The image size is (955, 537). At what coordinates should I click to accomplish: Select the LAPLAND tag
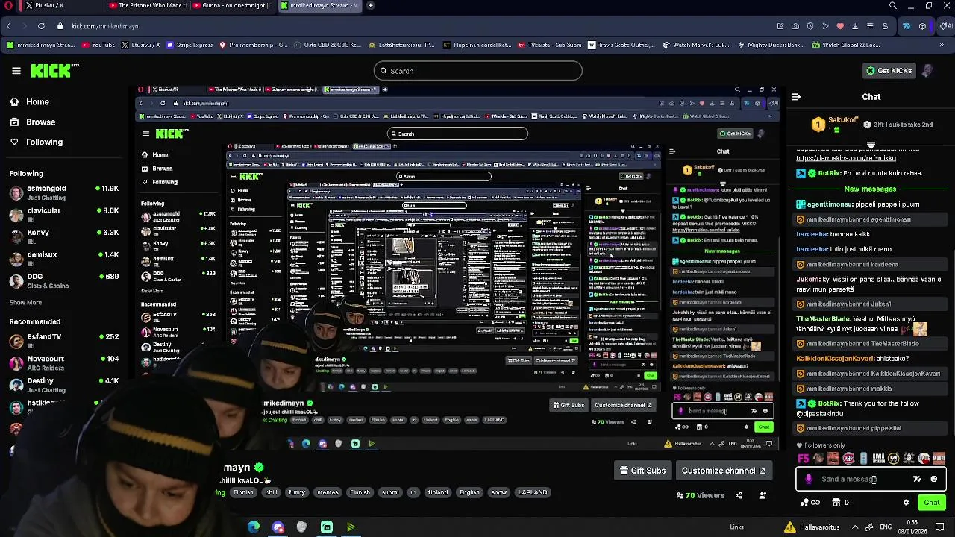tap(533, 492)
